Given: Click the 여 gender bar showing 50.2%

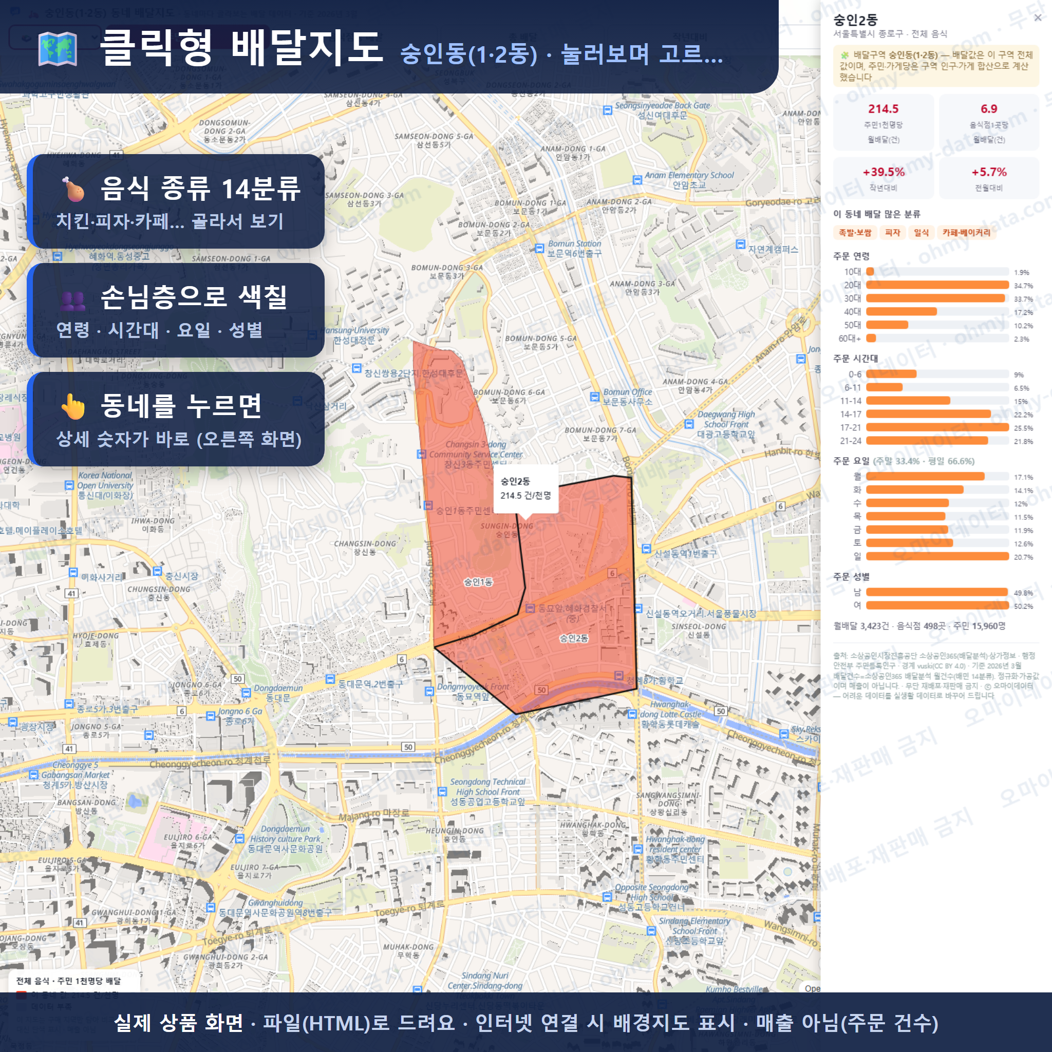Looking at the screenshot, I should click(937, 606).
